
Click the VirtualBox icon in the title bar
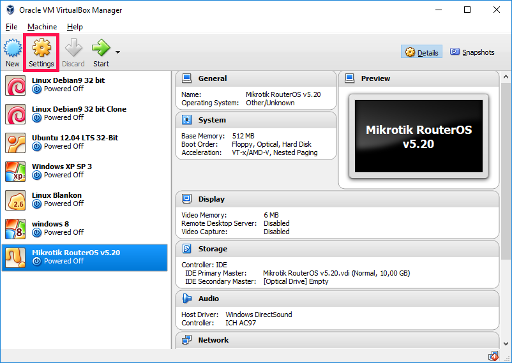point(10,10)
